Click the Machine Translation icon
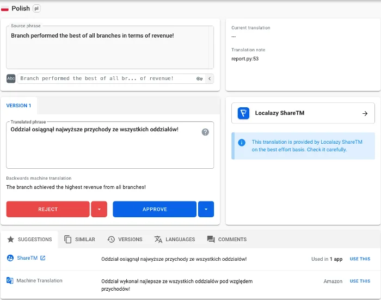 tap(10, 280)
